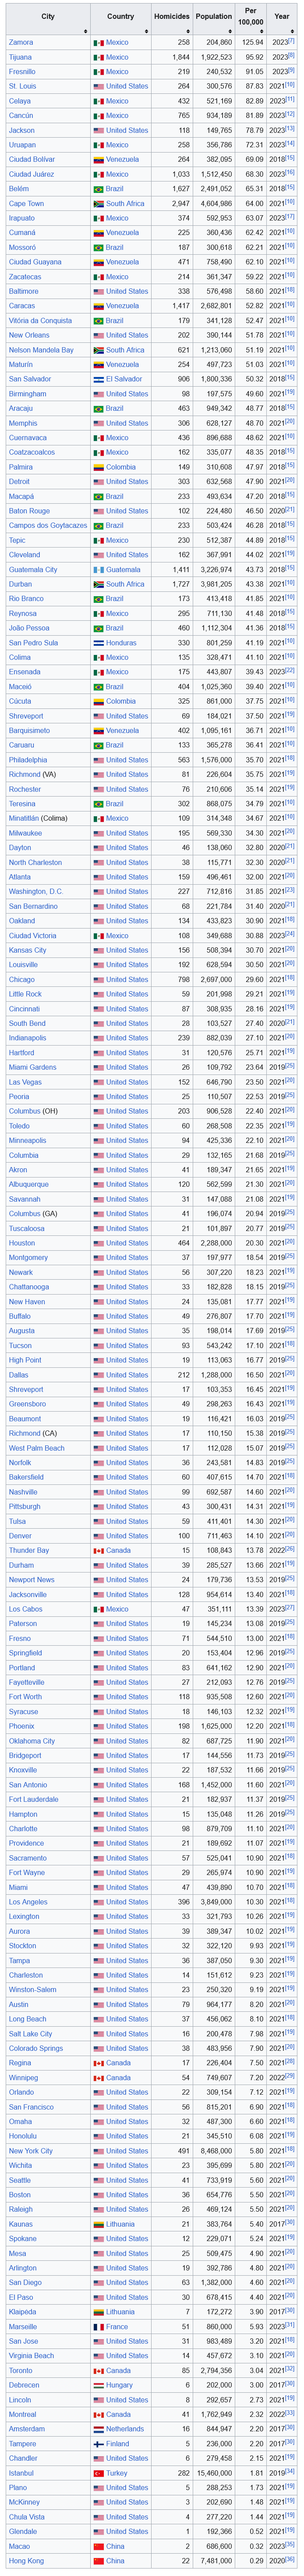The image size is (304, 2576).
Task: Click the Colombia flag in the Cúcuta row
Action: tap(98, 702)
